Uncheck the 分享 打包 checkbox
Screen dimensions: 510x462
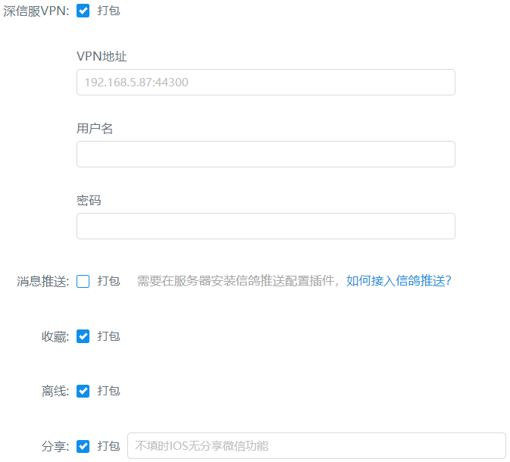[83, 446]
